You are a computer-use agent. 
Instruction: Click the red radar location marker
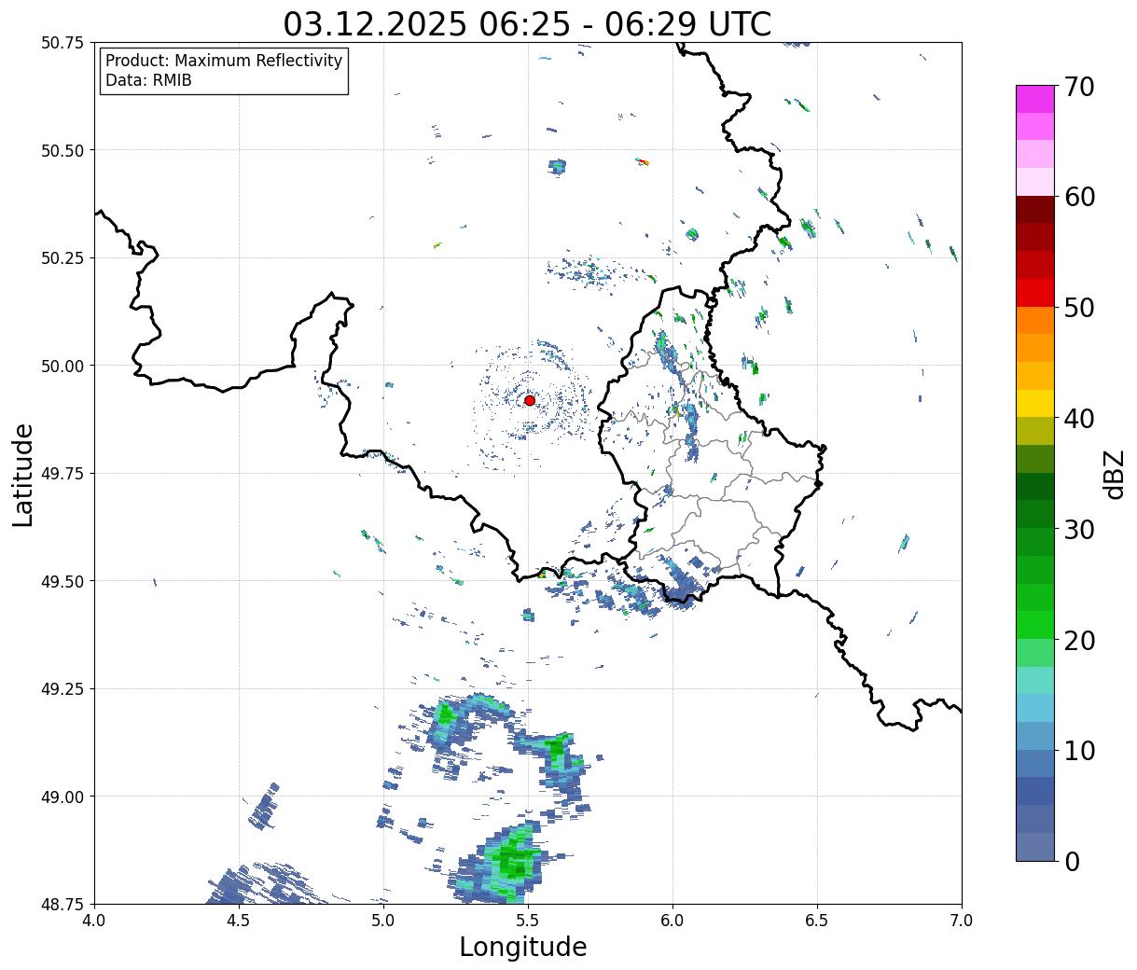pyautogui.click(x=529, y=400)
